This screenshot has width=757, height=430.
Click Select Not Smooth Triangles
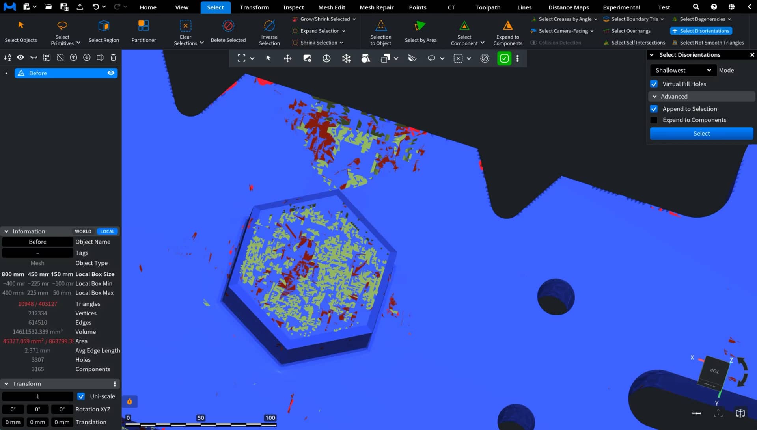708,43
